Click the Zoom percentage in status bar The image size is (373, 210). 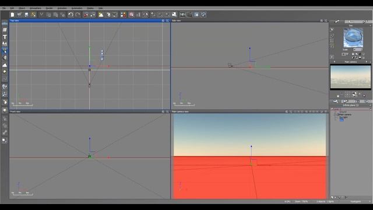tap(301, 201)
